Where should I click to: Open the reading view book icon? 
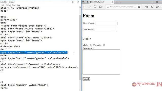coord(135,7)
